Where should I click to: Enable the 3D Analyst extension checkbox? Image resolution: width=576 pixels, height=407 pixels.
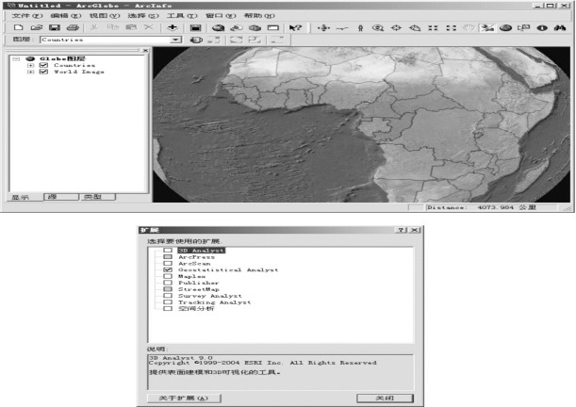tap(168, 251)
